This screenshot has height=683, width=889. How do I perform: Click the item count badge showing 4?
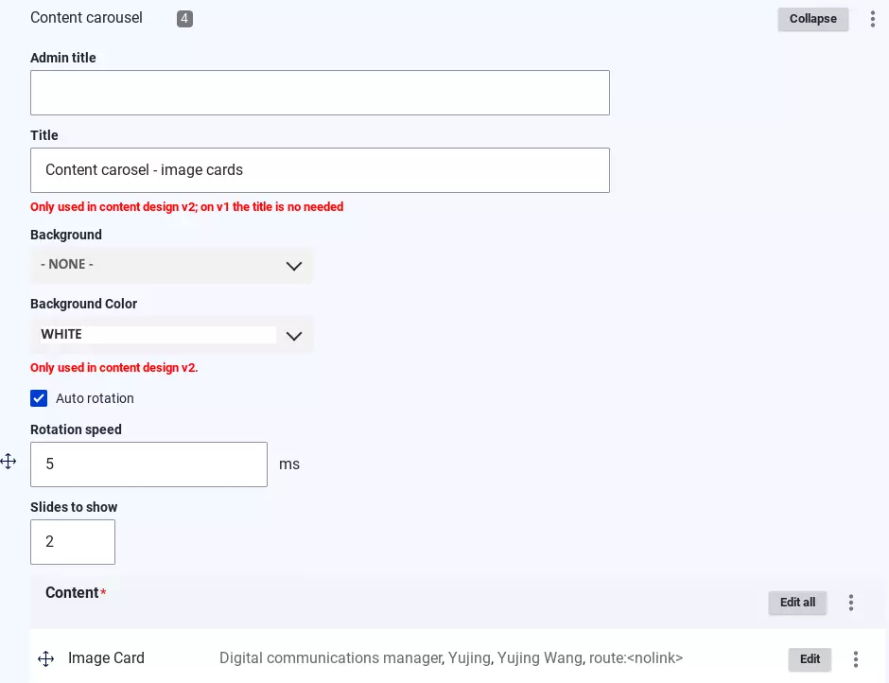click(184, 19)
